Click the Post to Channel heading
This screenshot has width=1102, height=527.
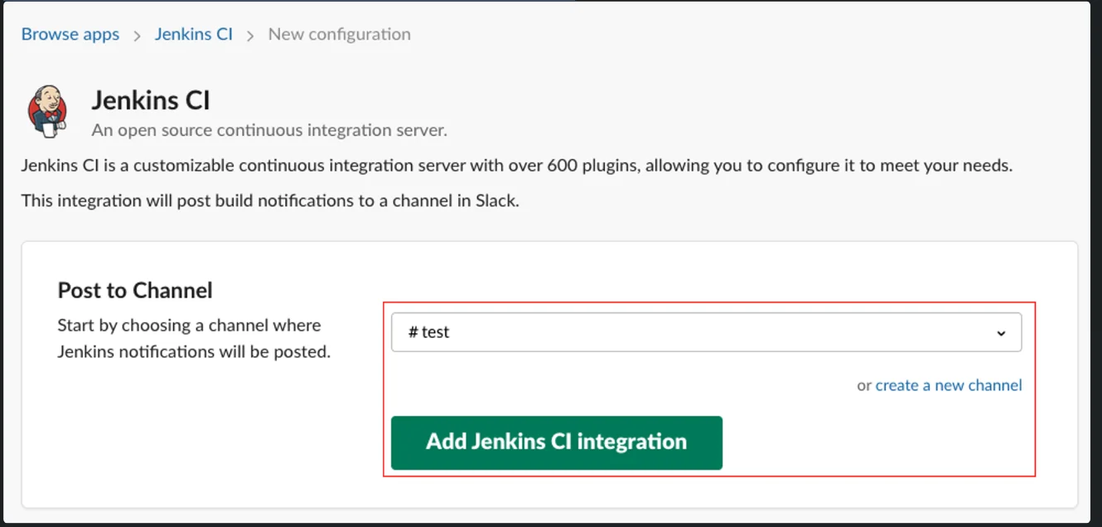point(135,290)
